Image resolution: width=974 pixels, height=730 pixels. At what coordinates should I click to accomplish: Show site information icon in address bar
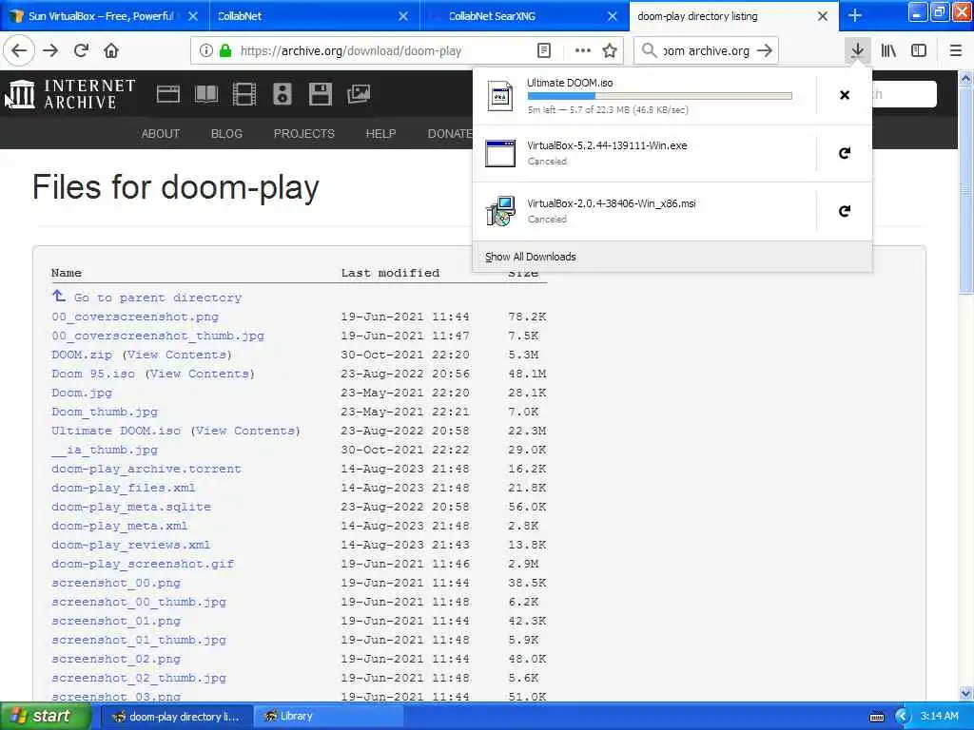(206, 51)
